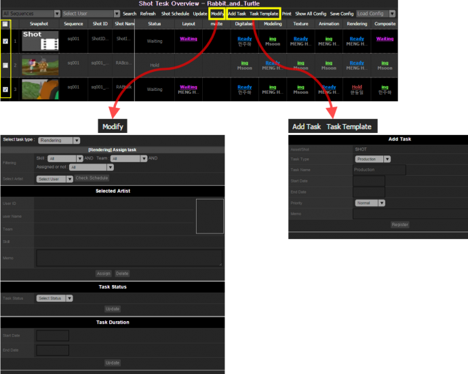The height and width of the screenshot is (374, 468).
Task: Click the Shot film-strip snapshot thumbnail
Action: click(39, 41)
